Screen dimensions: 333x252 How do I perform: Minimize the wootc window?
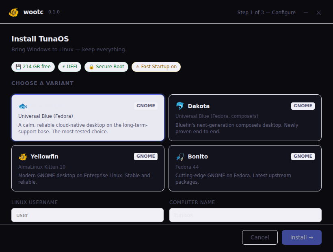[x=306, y=13]
